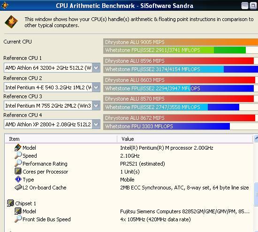Click the '2MB ECC Synchronous' cache value
258x232 pixels.
184,188
